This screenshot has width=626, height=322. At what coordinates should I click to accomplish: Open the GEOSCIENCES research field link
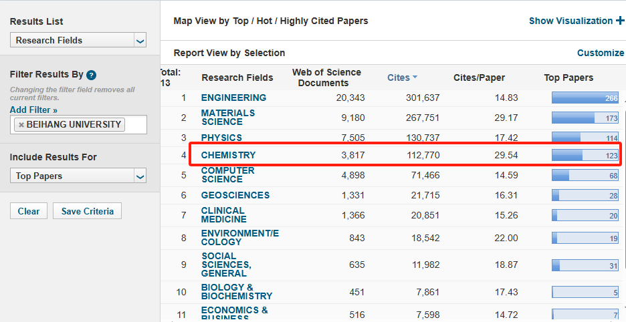235,195
